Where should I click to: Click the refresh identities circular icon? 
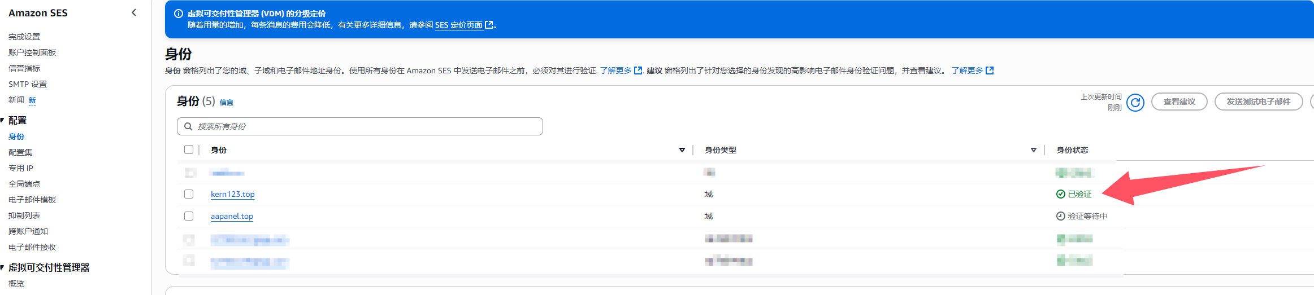(1135, 102)
